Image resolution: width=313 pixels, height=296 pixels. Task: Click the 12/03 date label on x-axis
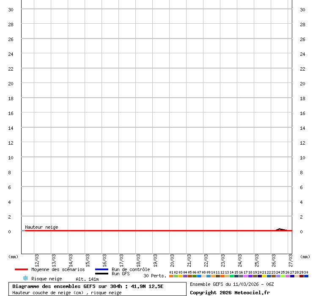click(37, 259)
